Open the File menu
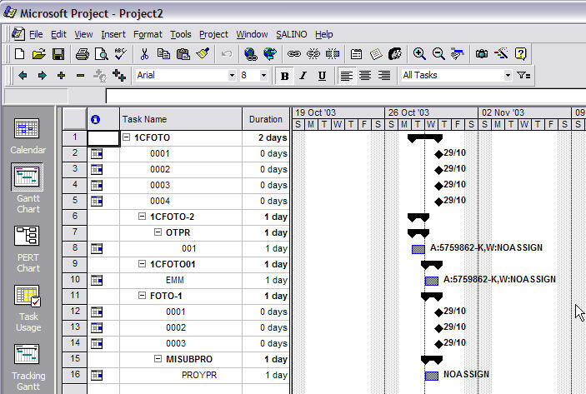Viewport: 586px width, 394px height. [x=36, y=34]
